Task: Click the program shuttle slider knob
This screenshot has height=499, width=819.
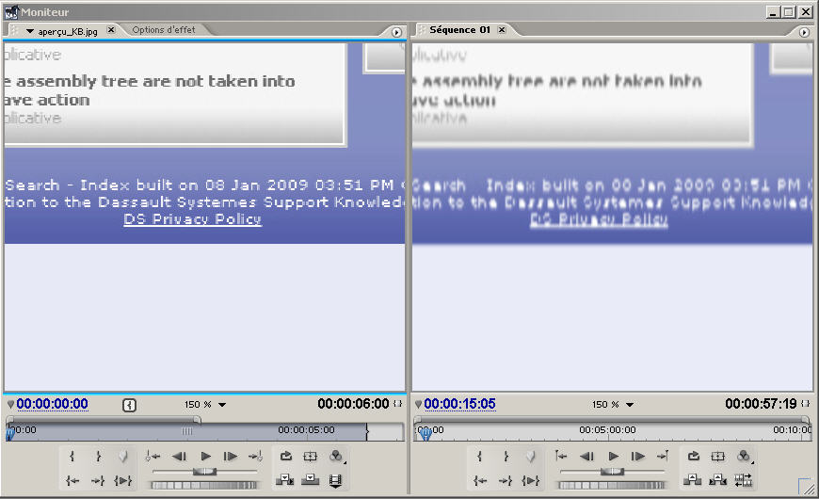Action: tap(612, 472)
